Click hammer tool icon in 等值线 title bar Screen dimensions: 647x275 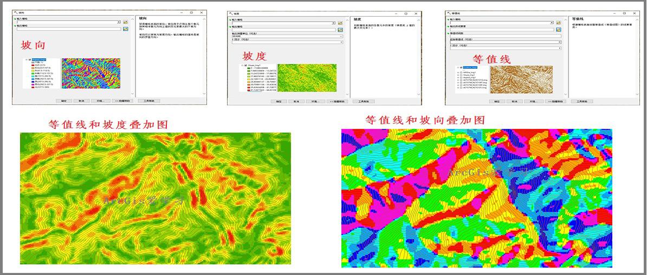point(449,13)
